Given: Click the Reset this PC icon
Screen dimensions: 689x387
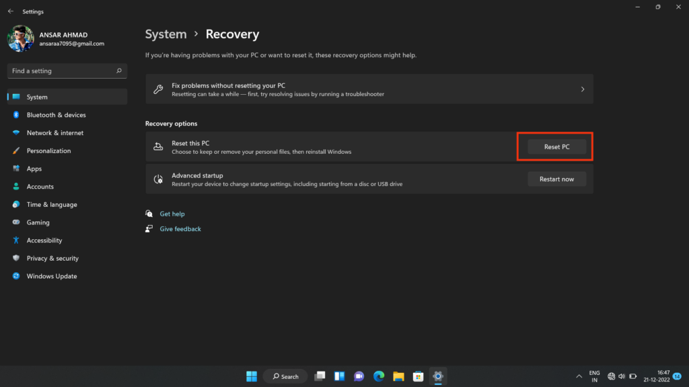Looking at the screenshot, I should 158,147.
